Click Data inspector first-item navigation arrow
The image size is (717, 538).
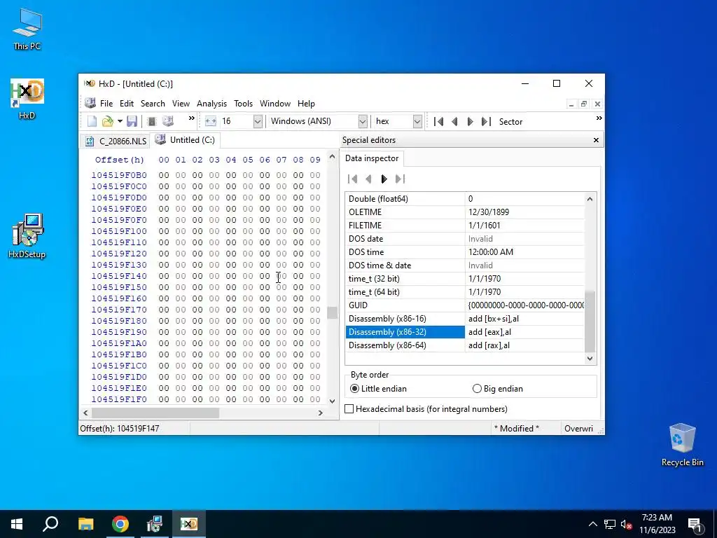[353, 179]
